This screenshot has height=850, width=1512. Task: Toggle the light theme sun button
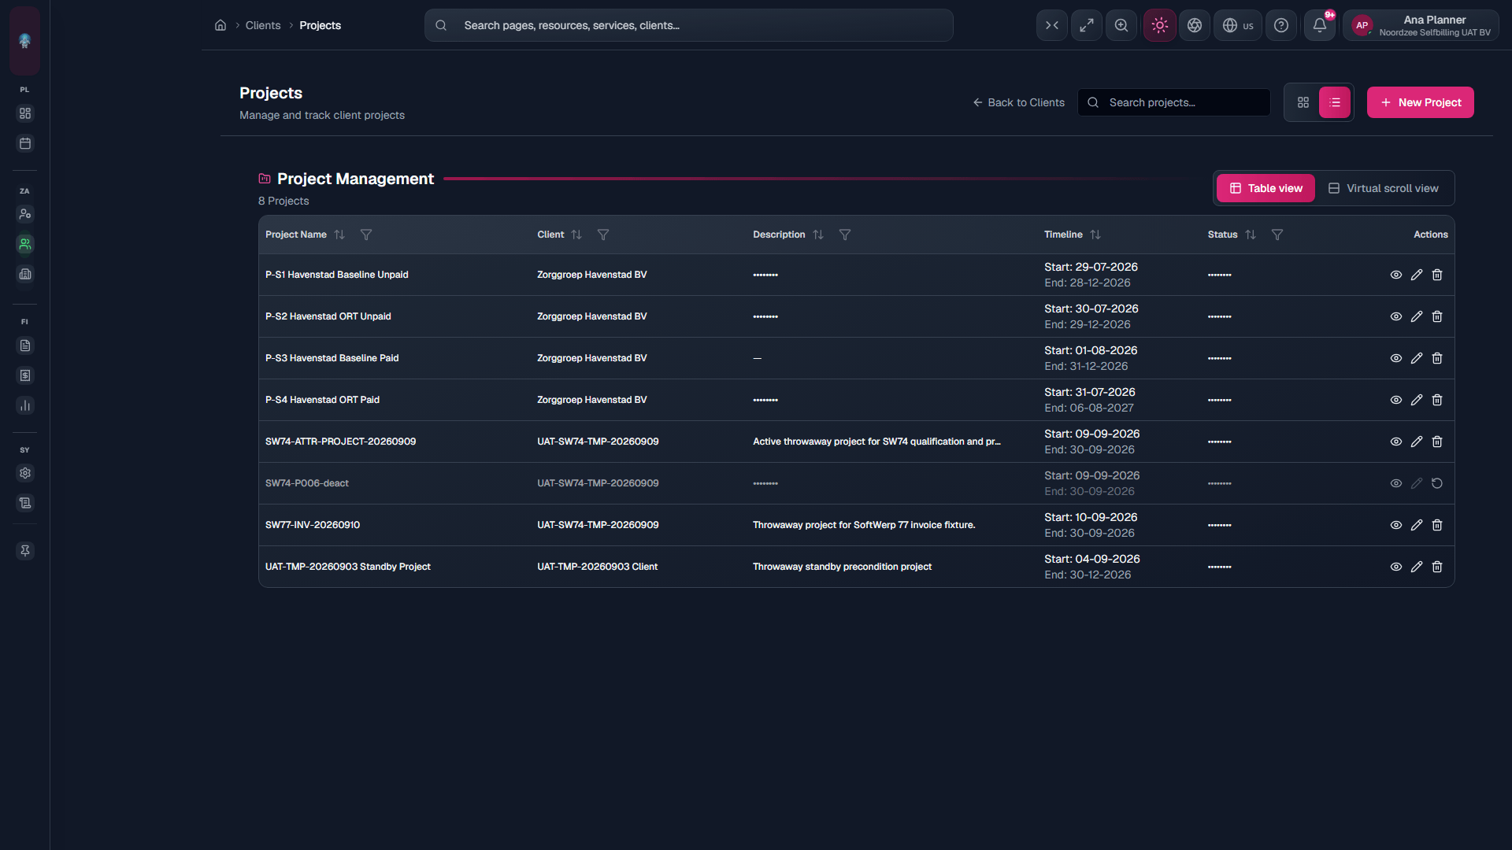[1160, 25]
